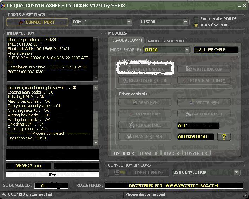The height and width of the screenshot is (199, 249).
Task: Open the ABOUT & SUPPORT tab
Action: coord(166,41)
